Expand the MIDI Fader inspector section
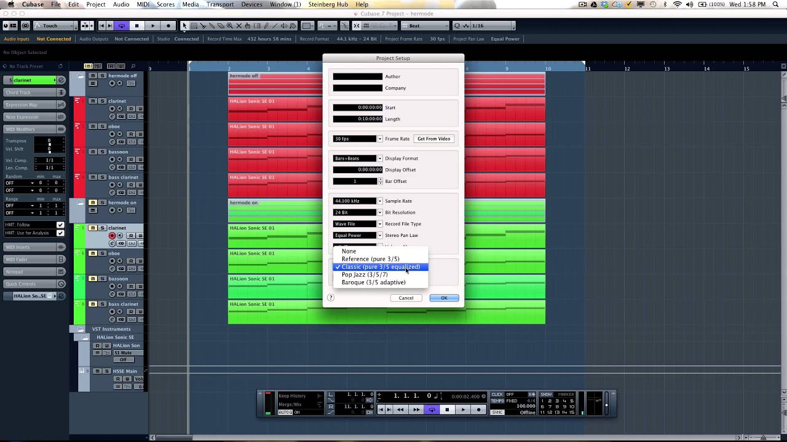The height and width of the screenshot is (442, 787). [34, 259]
